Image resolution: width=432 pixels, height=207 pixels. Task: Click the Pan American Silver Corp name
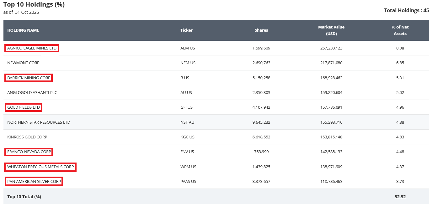34,182
